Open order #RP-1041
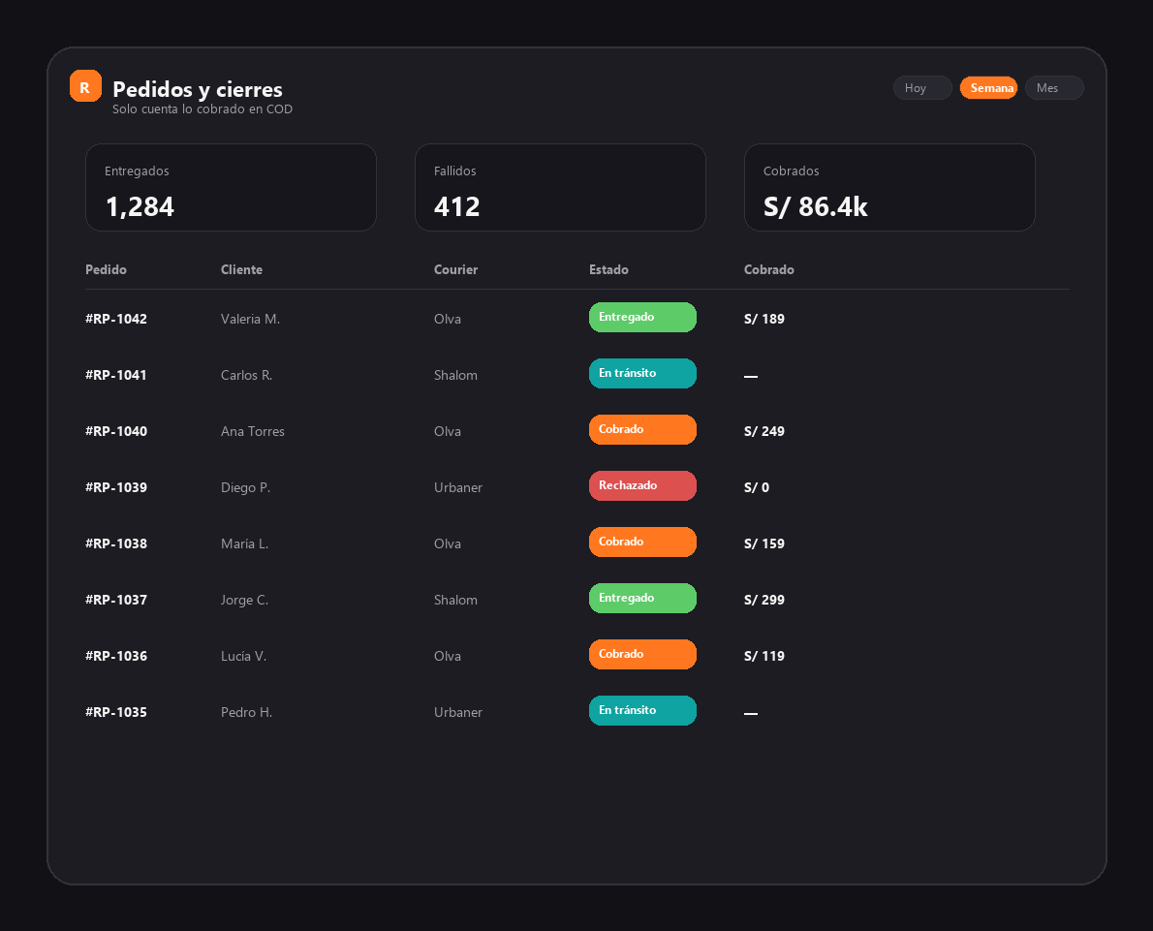 [x=116, y=375]
